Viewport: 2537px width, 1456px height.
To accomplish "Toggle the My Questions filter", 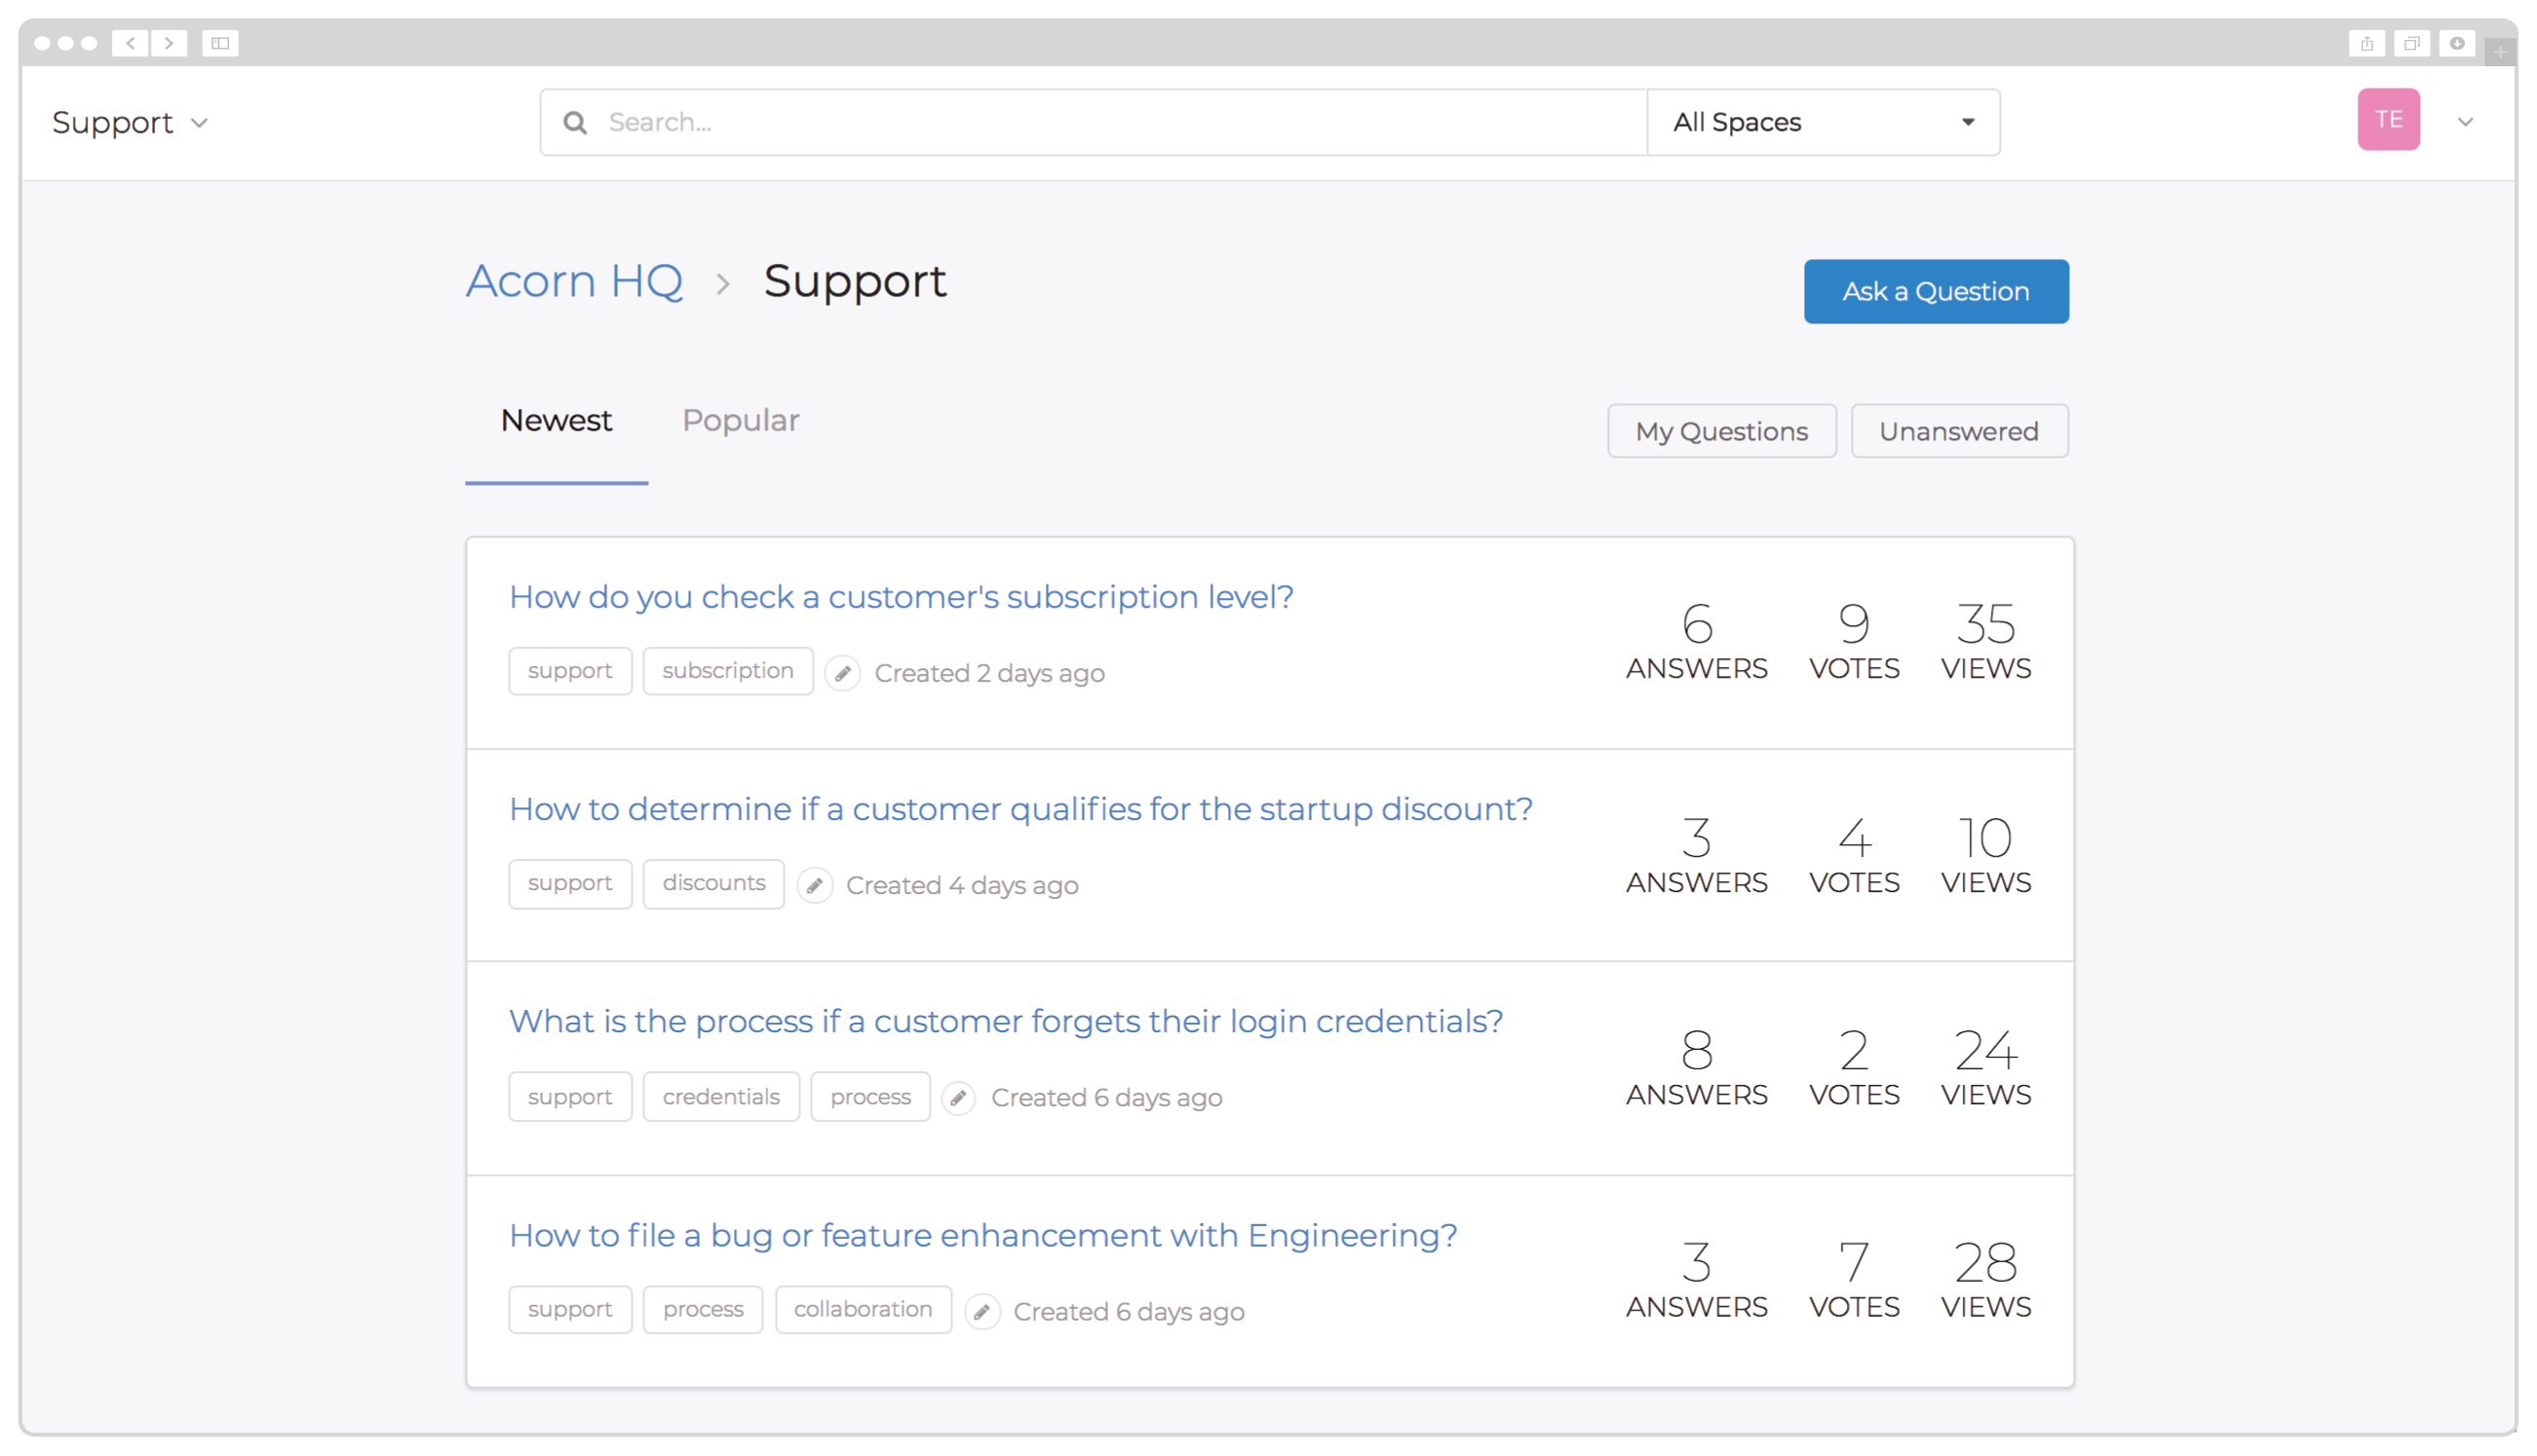I will click(x=1721, y=431).
